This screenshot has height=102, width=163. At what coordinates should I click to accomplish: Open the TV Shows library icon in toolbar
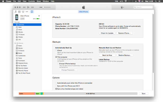tap(23, 12)
